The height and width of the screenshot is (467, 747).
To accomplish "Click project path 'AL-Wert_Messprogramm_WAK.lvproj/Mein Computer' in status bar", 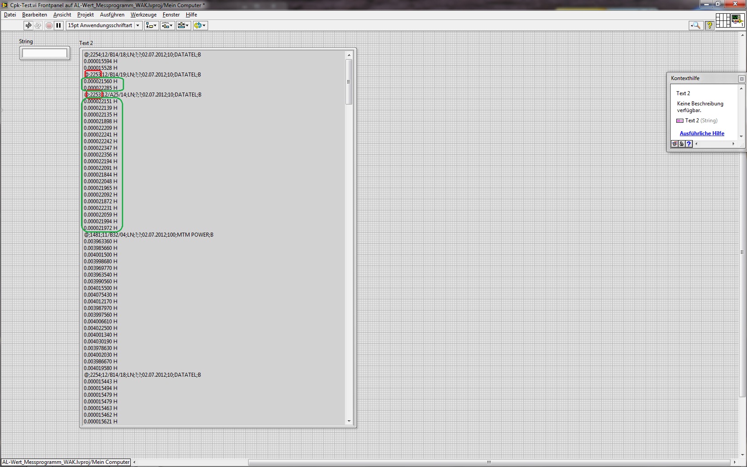I will (x=66, y=462).
